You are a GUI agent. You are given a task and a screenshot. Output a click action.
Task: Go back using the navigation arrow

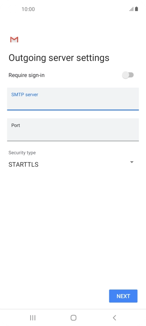[114, 318]
